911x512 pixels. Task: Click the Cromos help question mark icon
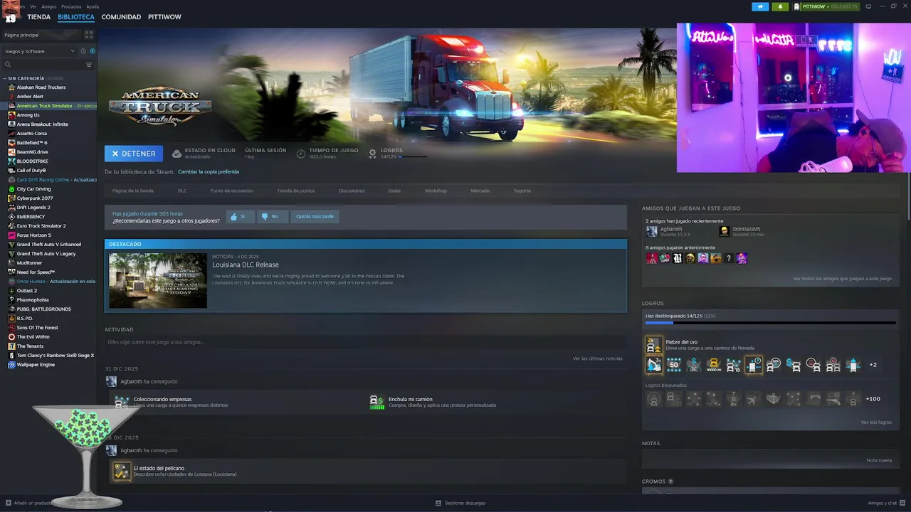coord(670,481)
